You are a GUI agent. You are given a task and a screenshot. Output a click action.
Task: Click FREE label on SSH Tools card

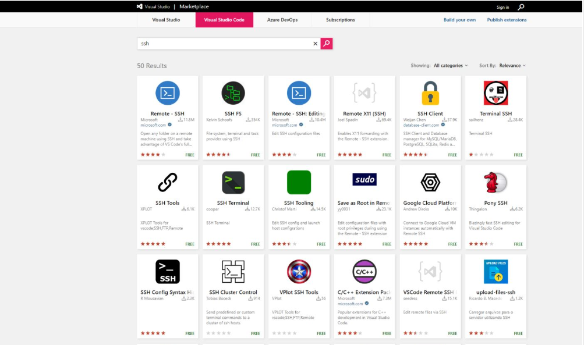coord(190,244)
